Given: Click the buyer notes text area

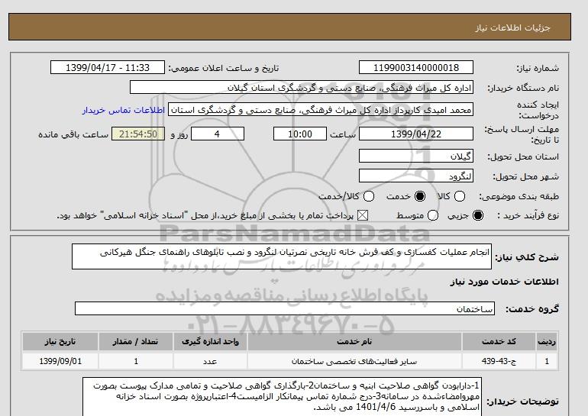Looking at the screenshot, I should coord(282,397).
